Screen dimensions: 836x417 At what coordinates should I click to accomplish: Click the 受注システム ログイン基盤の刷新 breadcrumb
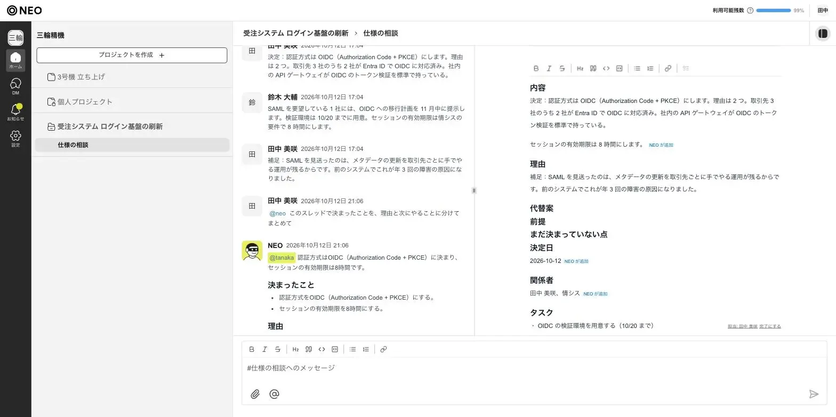(x=296, y=33)
